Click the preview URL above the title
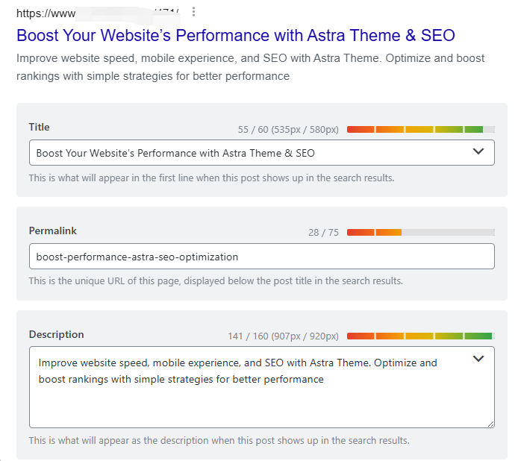 97,13
